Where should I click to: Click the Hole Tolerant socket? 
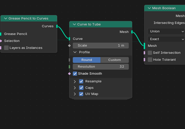pos(144,60)
